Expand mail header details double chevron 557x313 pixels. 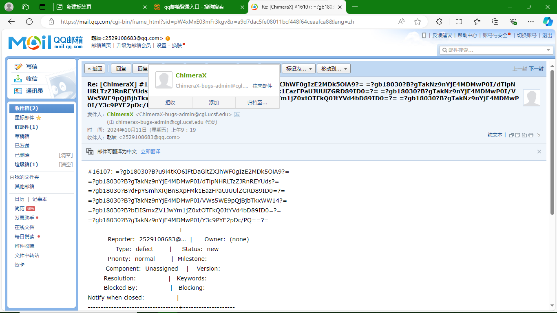[539, 135]
